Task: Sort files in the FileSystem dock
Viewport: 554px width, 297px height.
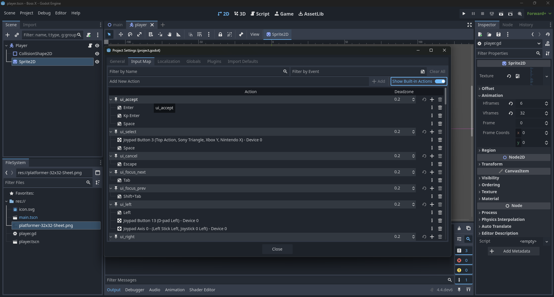Action: point(98,183)
